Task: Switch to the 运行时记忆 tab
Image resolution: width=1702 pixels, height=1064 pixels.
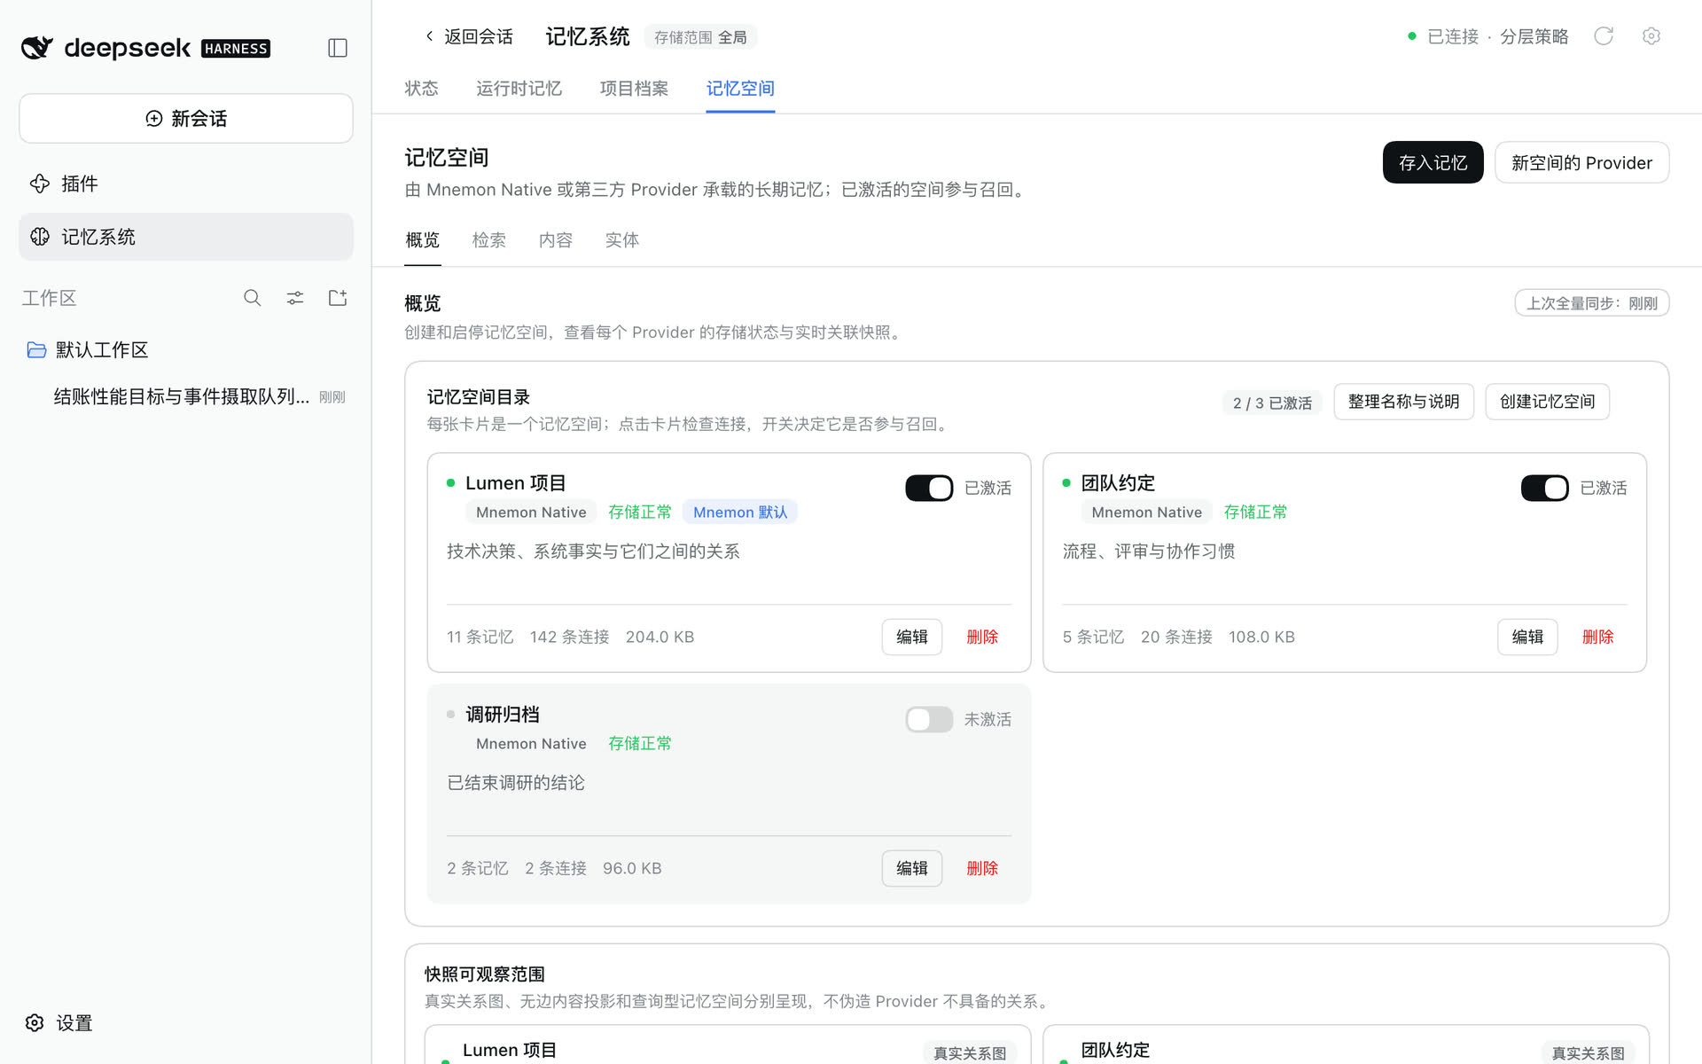Action: [519, 89]
